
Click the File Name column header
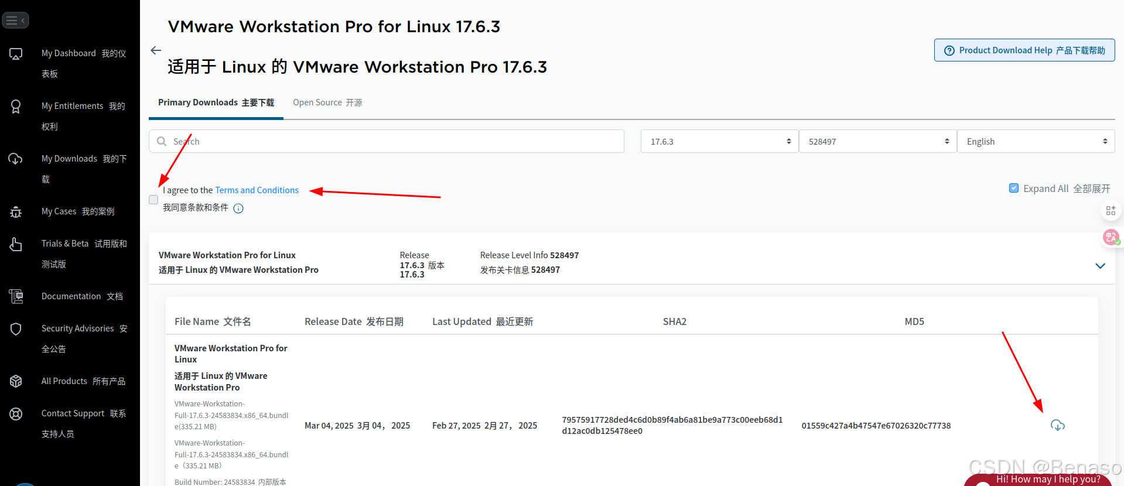pyautogui.click(x=213, y=321)
